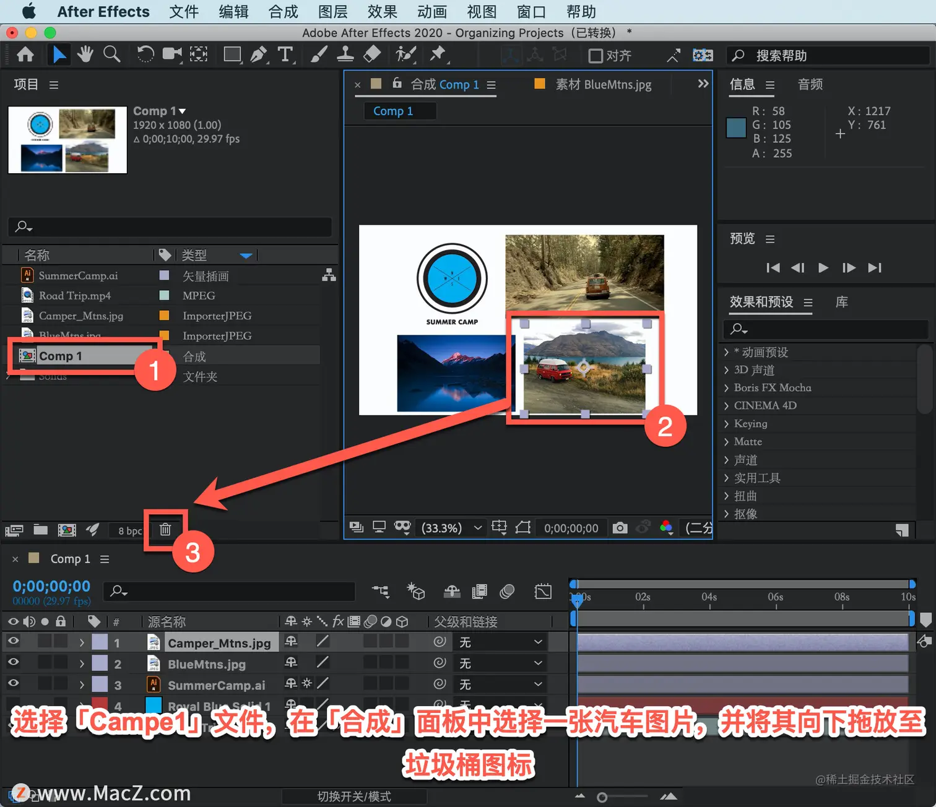936x807 pixels.
Task: Expand the Keying effects category
Action: point(727,424)
